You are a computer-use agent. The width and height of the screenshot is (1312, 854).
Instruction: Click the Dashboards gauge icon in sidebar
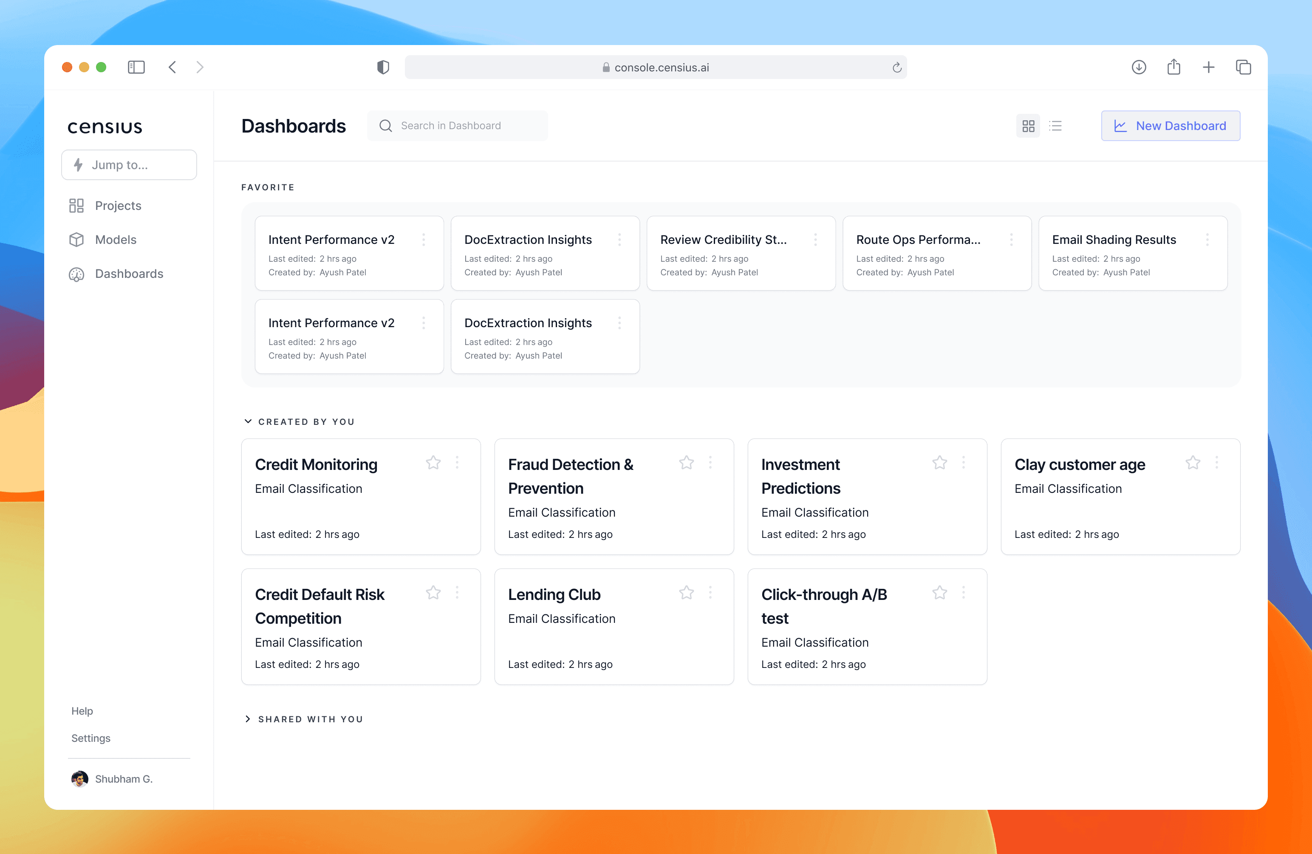(x=76, y=274)
